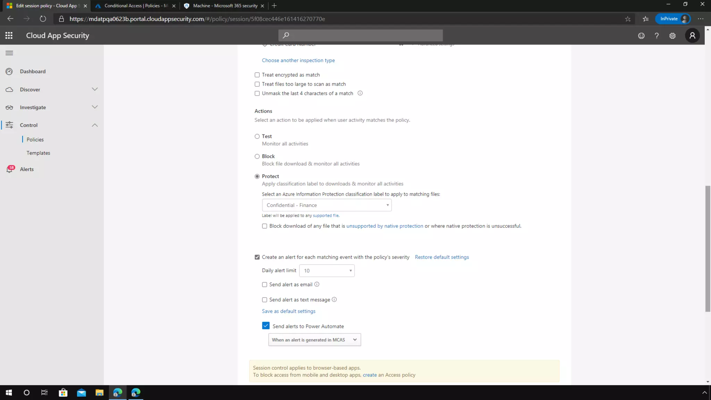Click the Cloud App Security search field

coord(360,35)
